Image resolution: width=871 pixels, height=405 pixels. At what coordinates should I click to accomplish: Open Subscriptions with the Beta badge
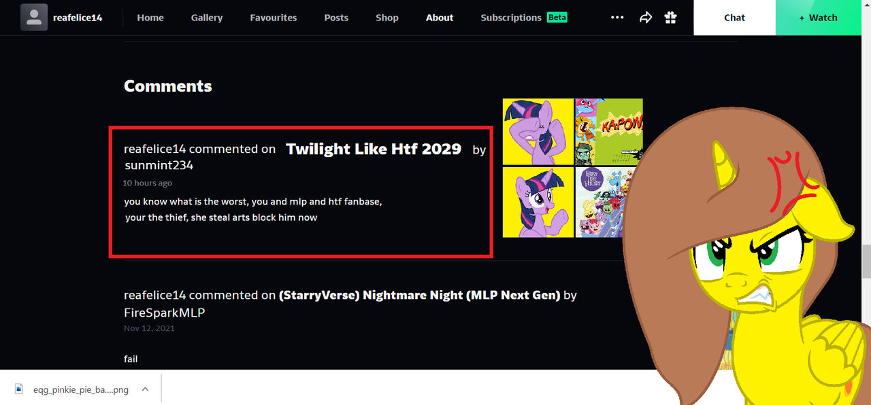(x=510, y=18)
